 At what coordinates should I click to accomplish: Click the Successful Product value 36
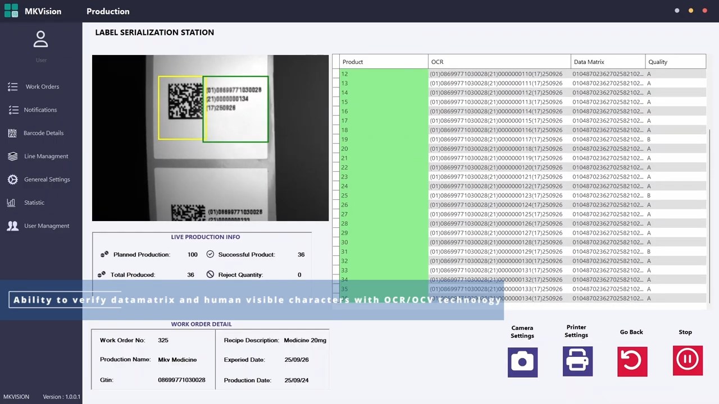click(x=301, y=255)
